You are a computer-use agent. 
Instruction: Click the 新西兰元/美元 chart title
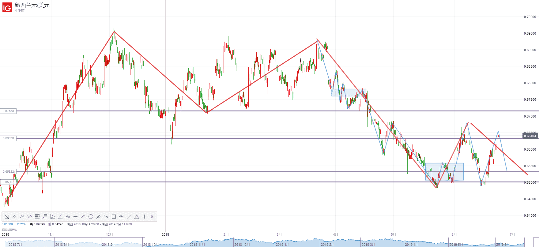[x=32, y=5]
